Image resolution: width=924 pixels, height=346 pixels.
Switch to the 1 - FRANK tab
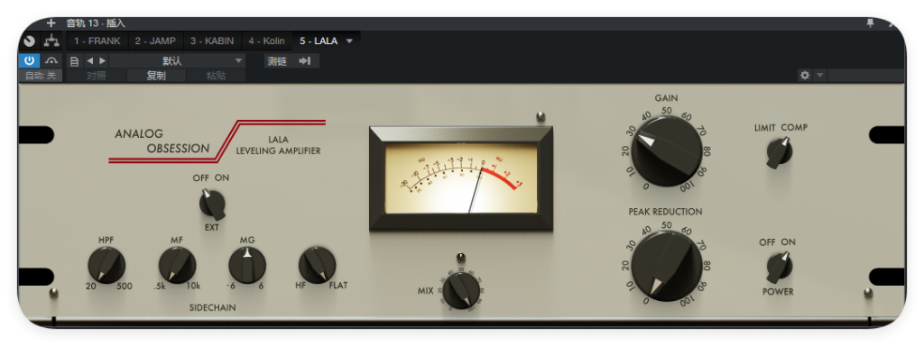[97, 41]
